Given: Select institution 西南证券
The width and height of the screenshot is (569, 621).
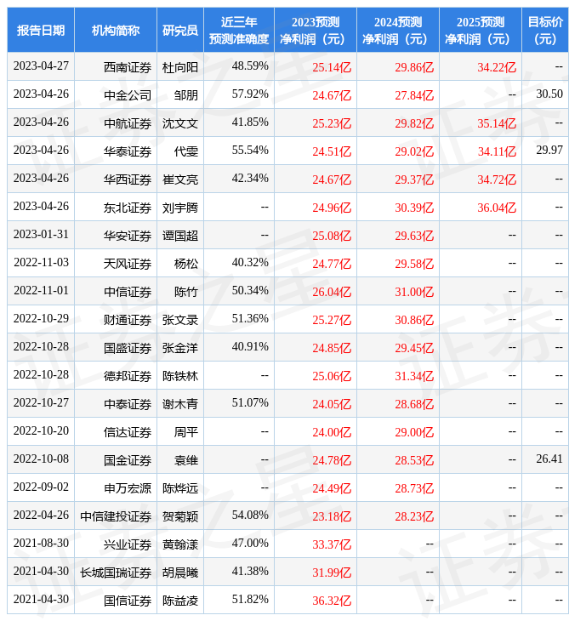Looking at the screenshot, I should tap(128, 68).
